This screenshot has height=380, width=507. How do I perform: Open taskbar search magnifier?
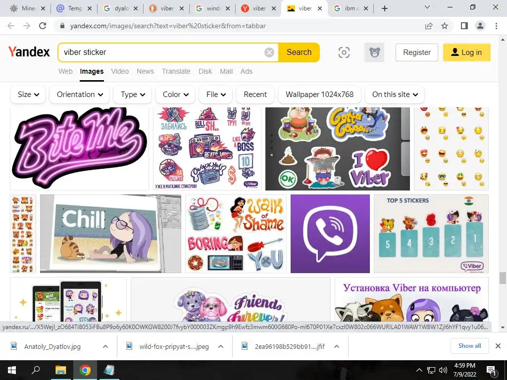point(36,370)
